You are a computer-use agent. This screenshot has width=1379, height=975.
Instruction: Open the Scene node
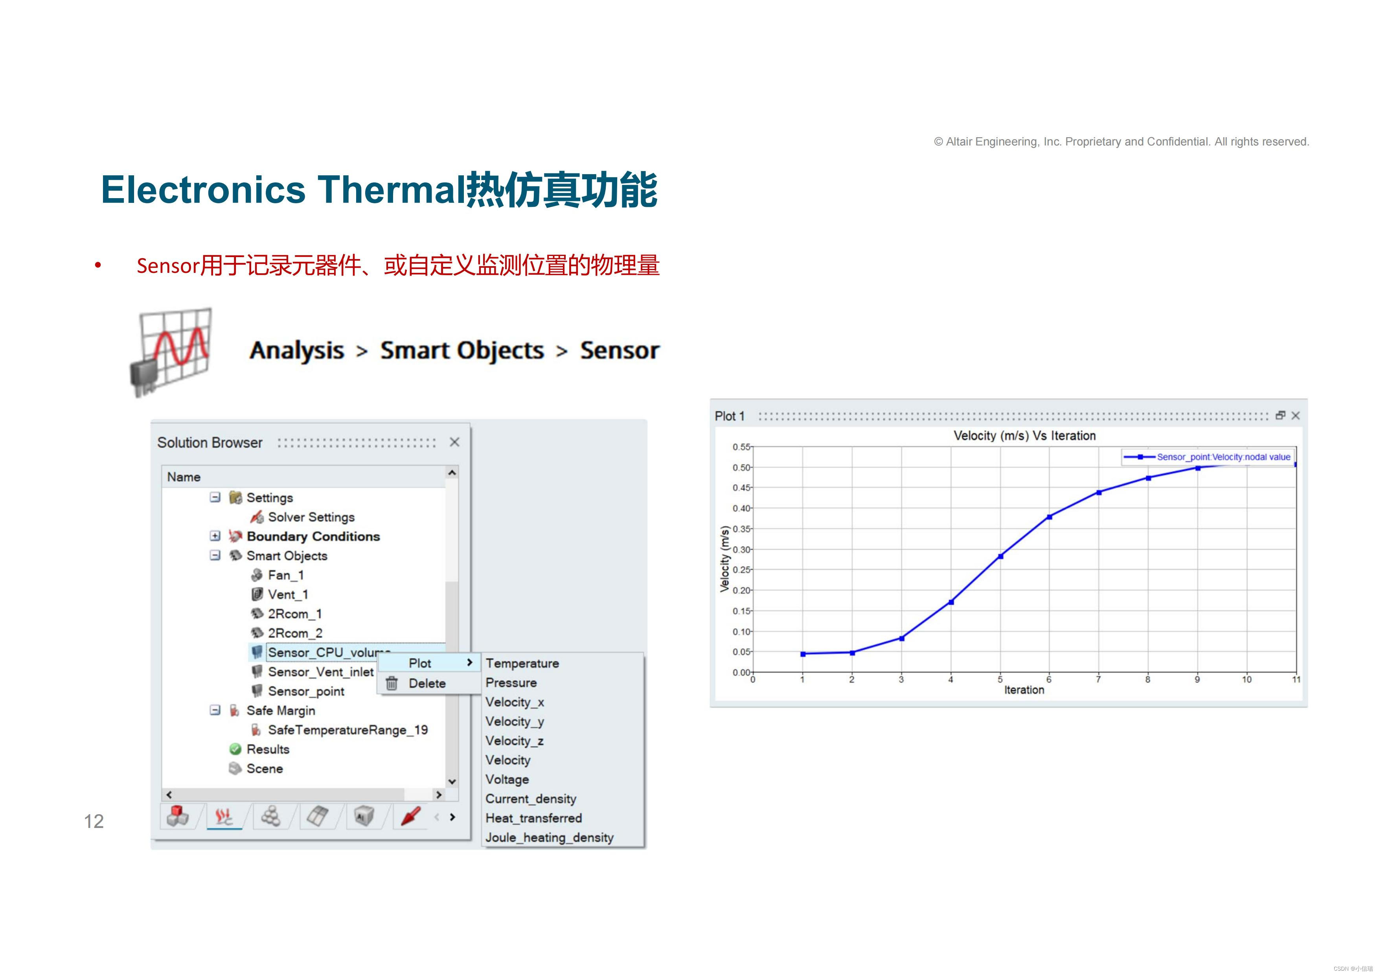tap(264, 768)
